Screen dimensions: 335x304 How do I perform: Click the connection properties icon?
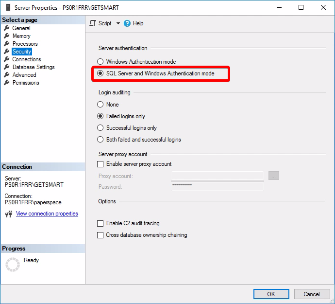8,214
